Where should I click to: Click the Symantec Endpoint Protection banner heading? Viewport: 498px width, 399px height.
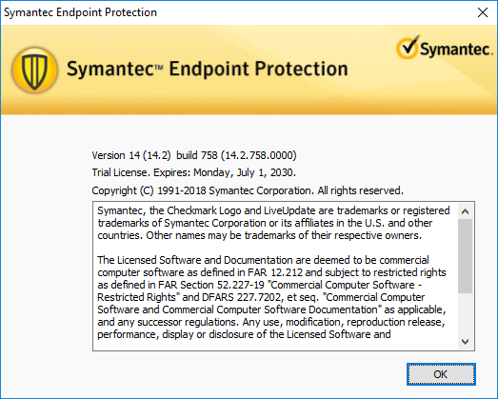tap(207, 69)
